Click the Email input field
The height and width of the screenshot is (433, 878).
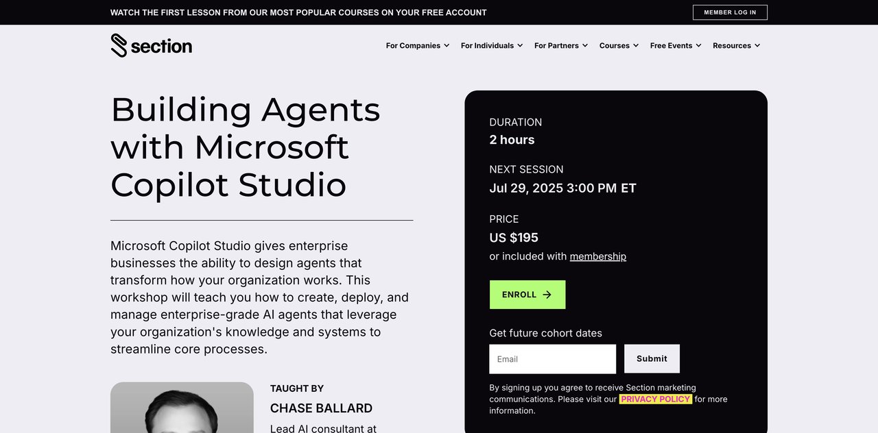coord(553,359)
